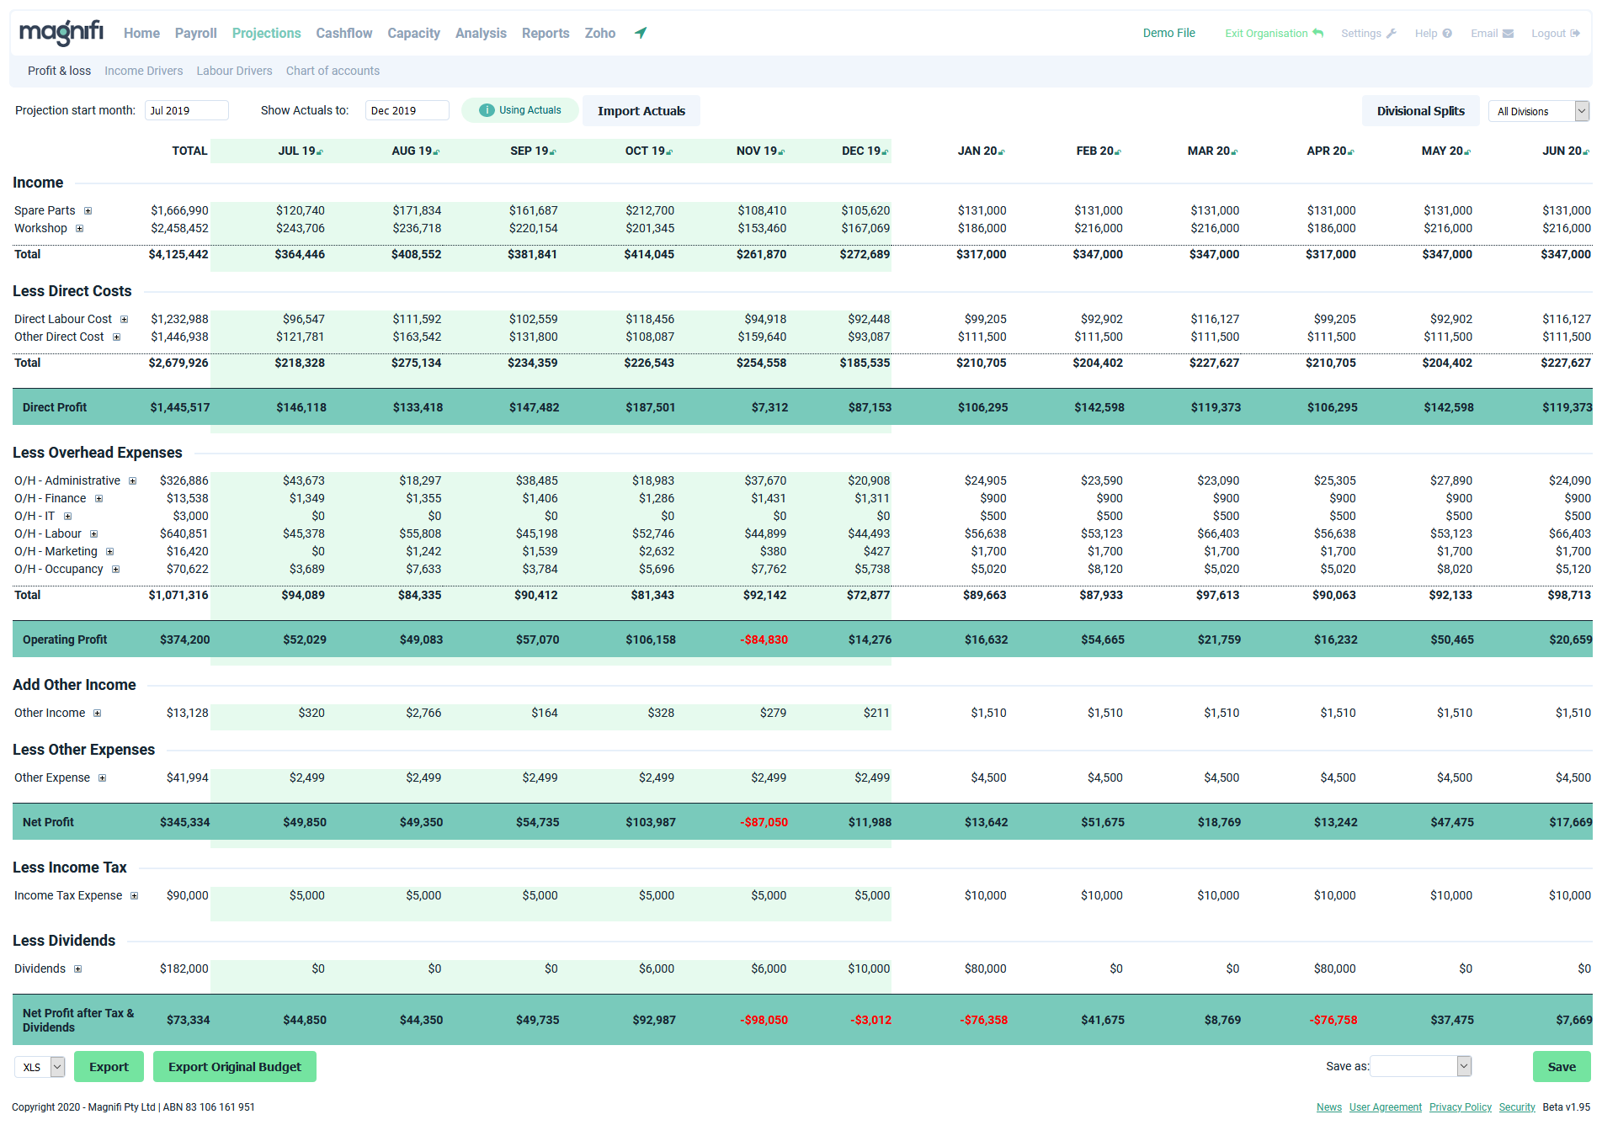1602x1125 pixels.
Task: Open the All Divisions dropdown
Action: [1539, 111]
